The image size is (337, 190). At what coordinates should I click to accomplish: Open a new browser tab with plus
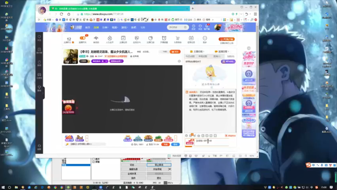(193, 8)
